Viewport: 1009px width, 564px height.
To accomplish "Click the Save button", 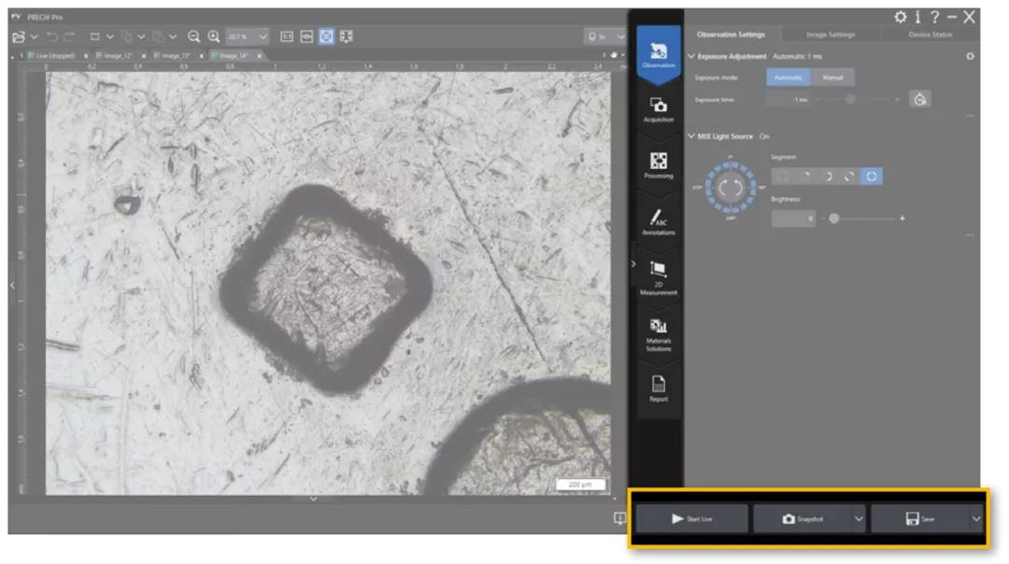I will click(x=920, y=519).
